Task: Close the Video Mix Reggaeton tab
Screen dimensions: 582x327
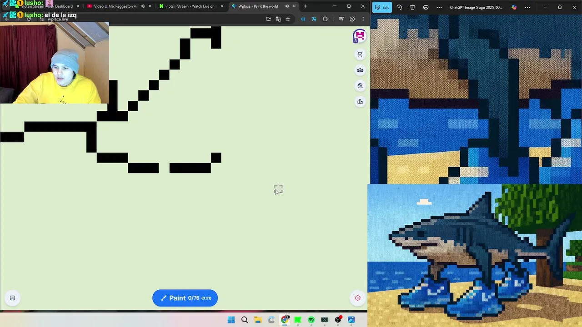Action: click(150, 6)
